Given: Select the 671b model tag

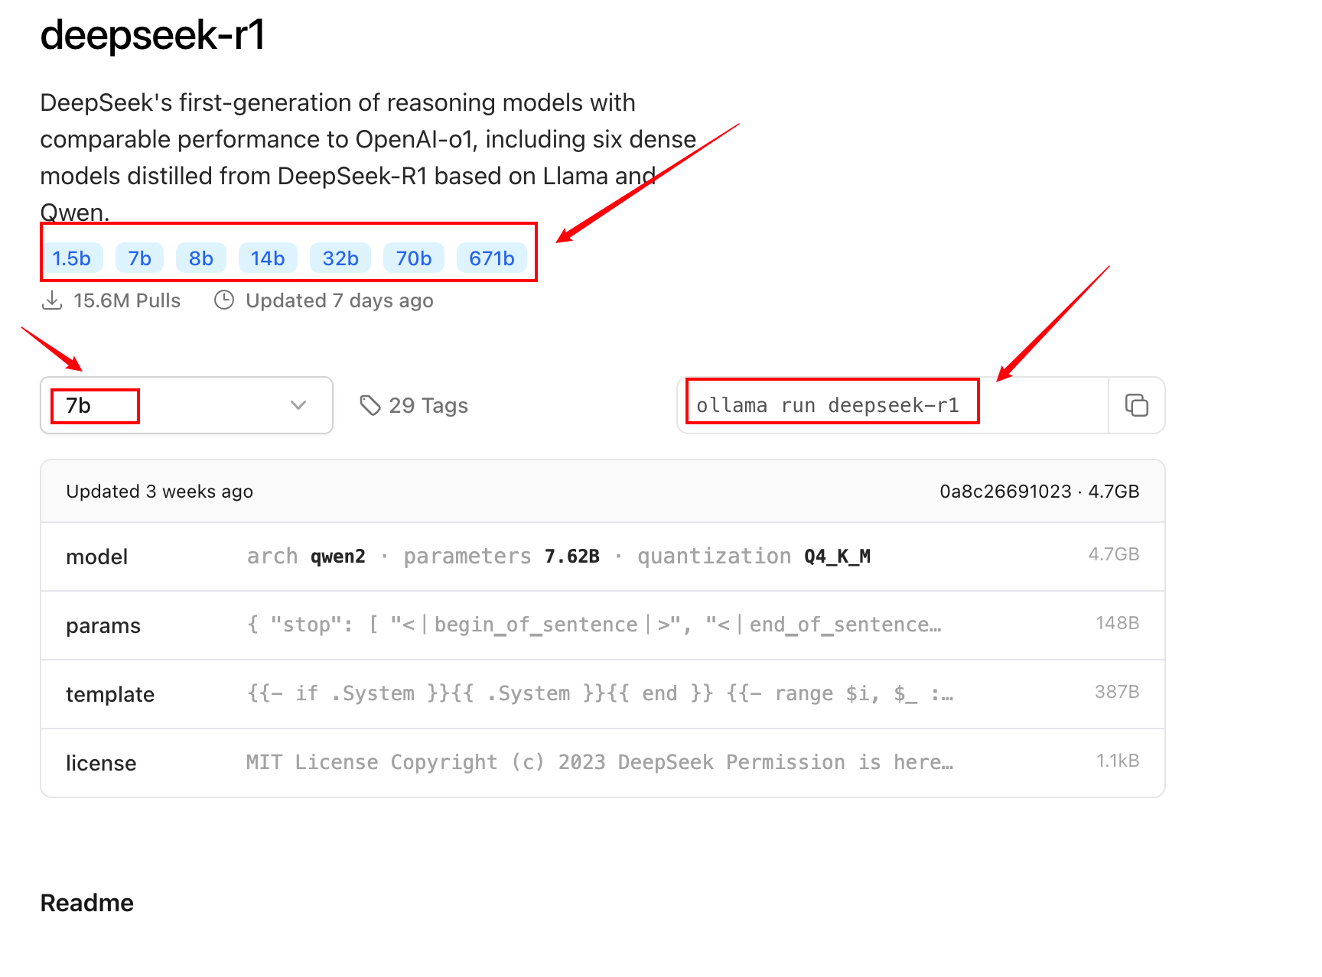Looking at the screenshot, I should click(x=491, y=258).
